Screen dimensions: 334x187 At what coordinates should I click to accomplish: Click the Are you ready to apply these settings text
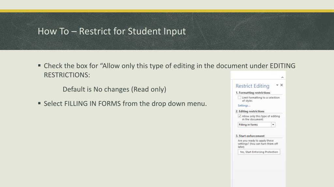[x=258, y=144]
